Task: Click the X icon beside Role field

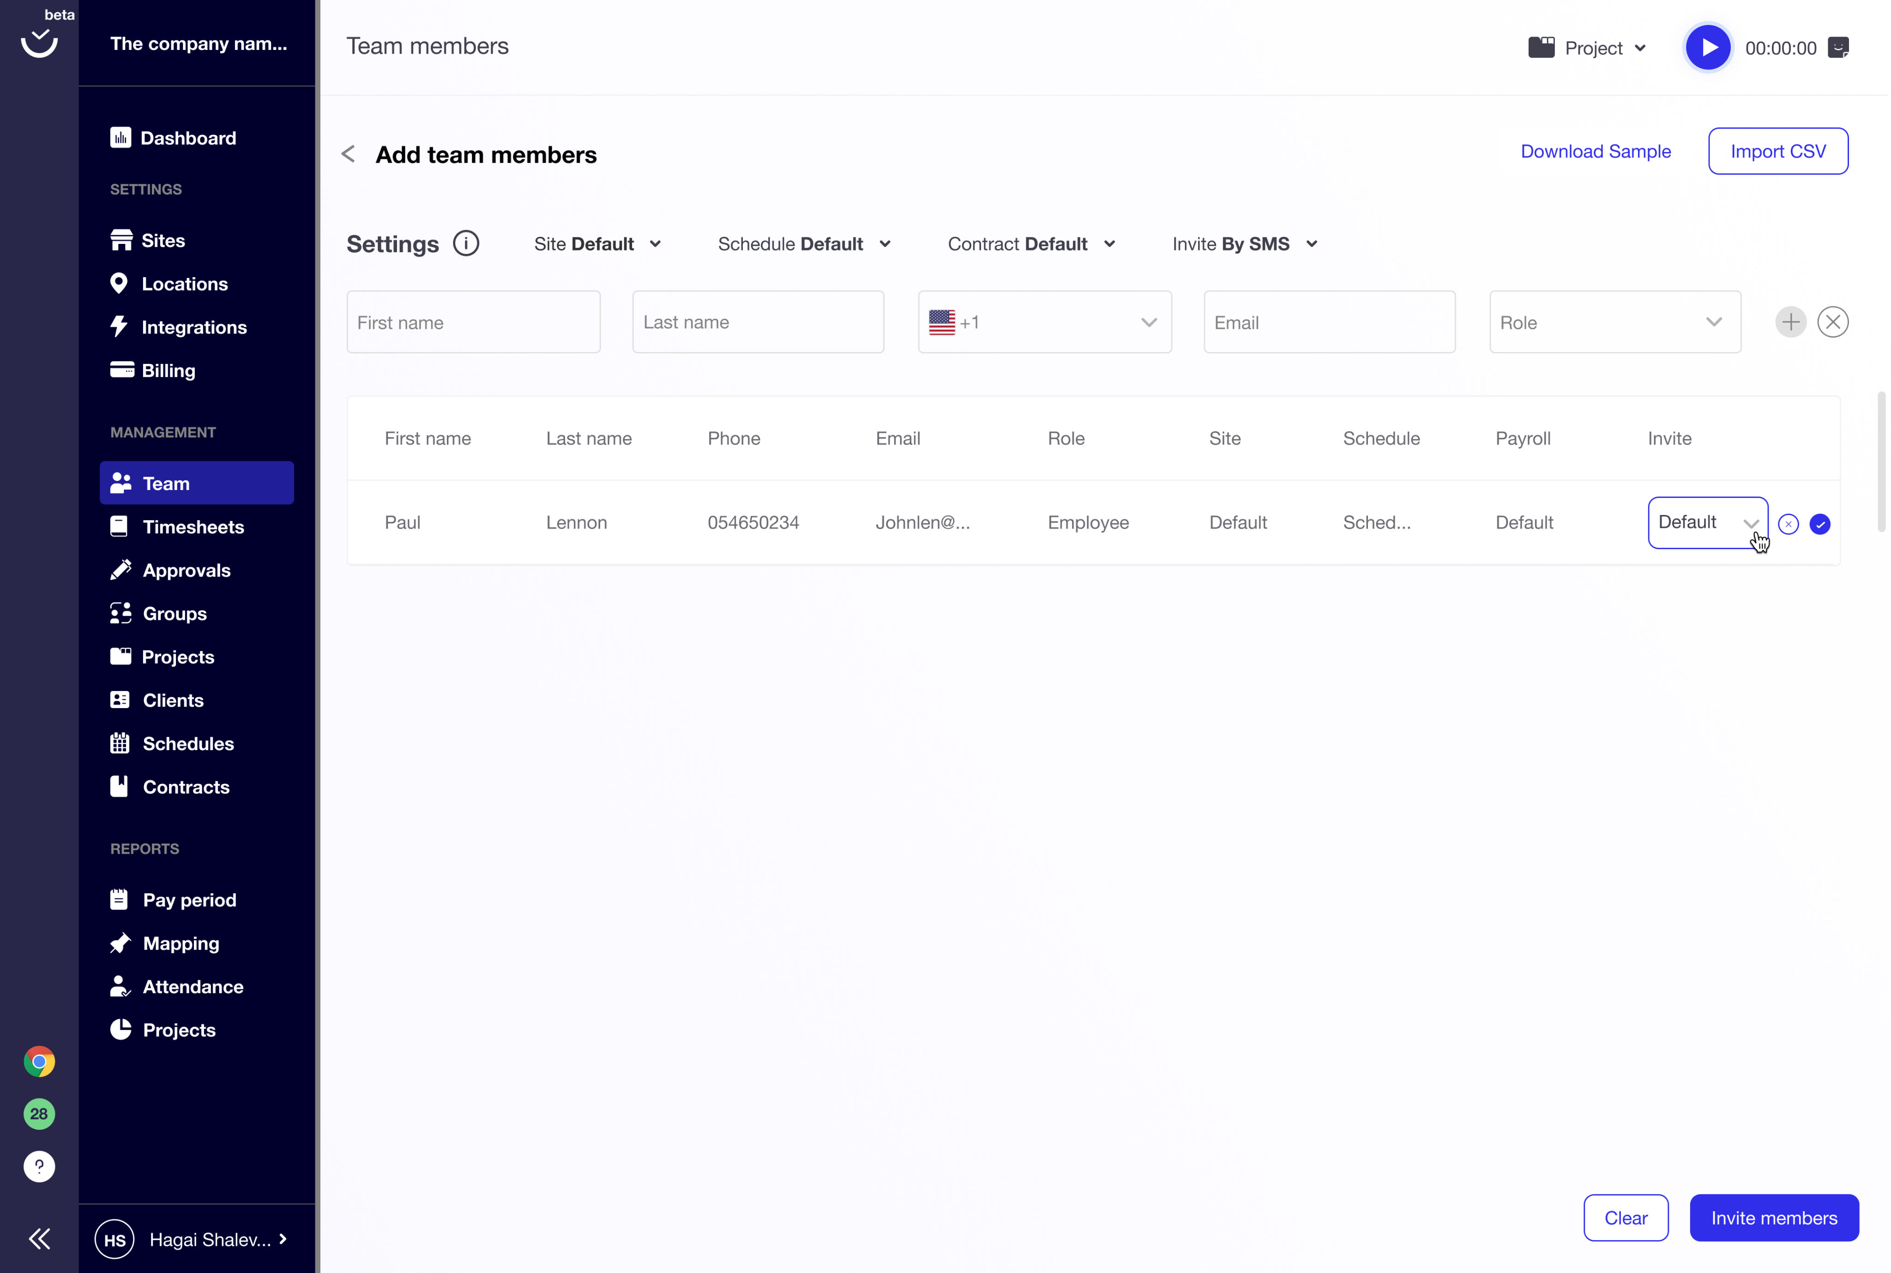Action: pos(1832,322)
